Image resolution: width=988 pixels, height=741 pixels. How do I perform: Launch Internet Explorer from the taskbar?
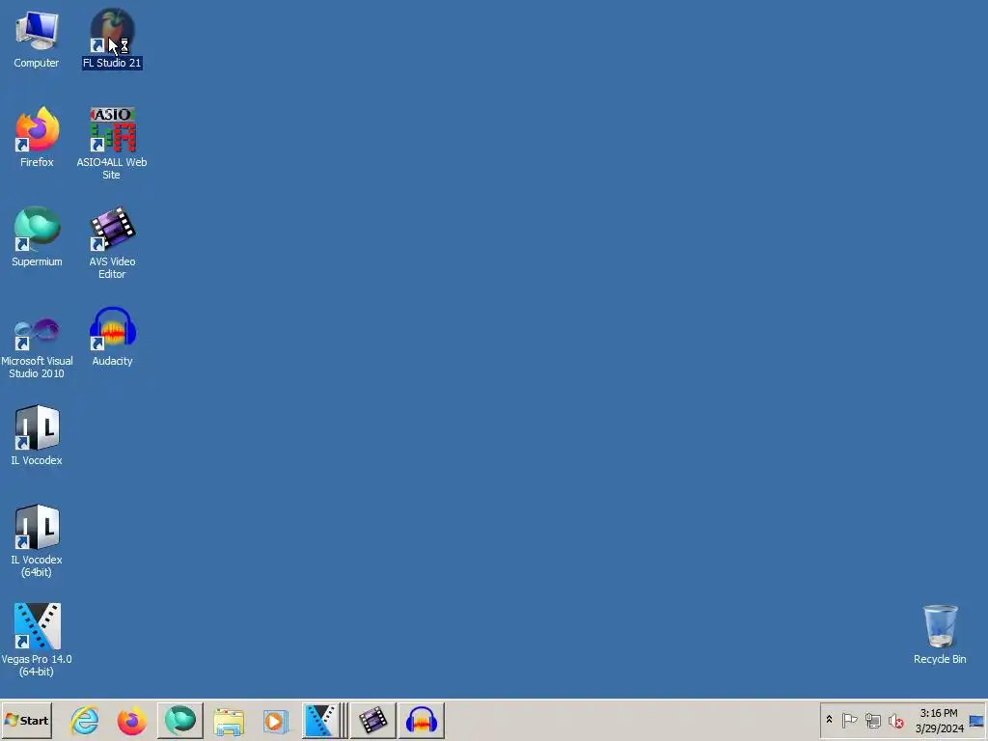click(85, 721)
